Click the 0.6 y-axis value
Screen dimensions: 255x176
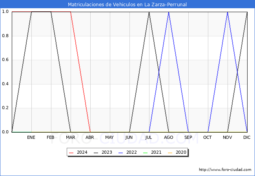5,60
